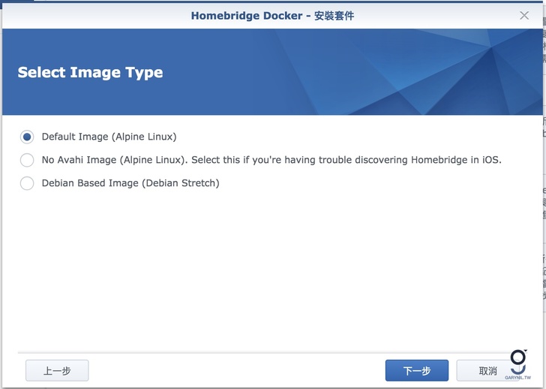The height and width of the screenshot is (389, 546).
Task: Close the Homebridge Docker install dialog
Action: (x=525, y=15)
